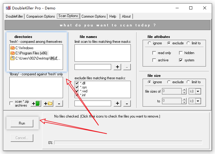Check the read only attribute

(154, 53)
